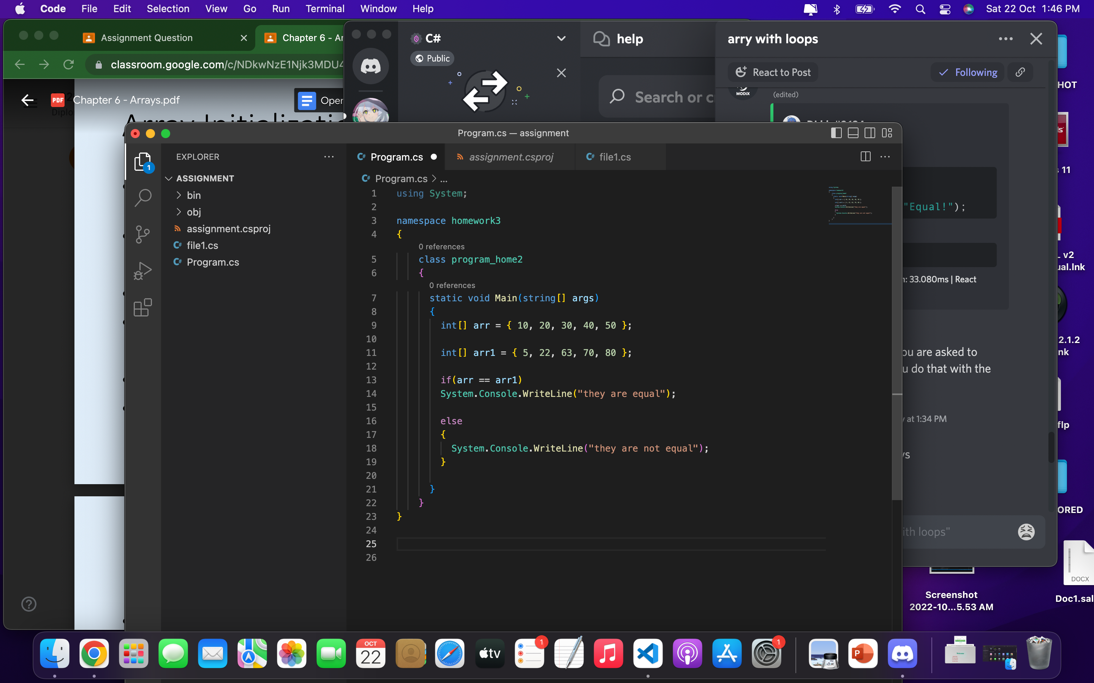The width and height of the screenshot is (1094, 683).
Task: Split the editor with the split icon
Action: (866, 157)
